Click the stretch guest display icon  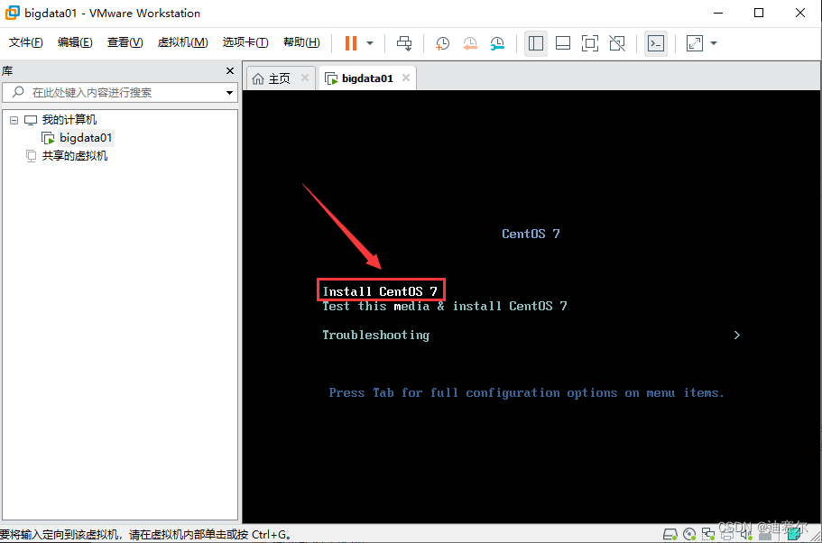coord(695,43)
